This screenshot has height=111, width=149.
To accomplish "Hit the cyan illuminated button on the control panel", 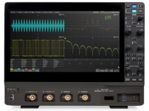I will pos(134,11).
